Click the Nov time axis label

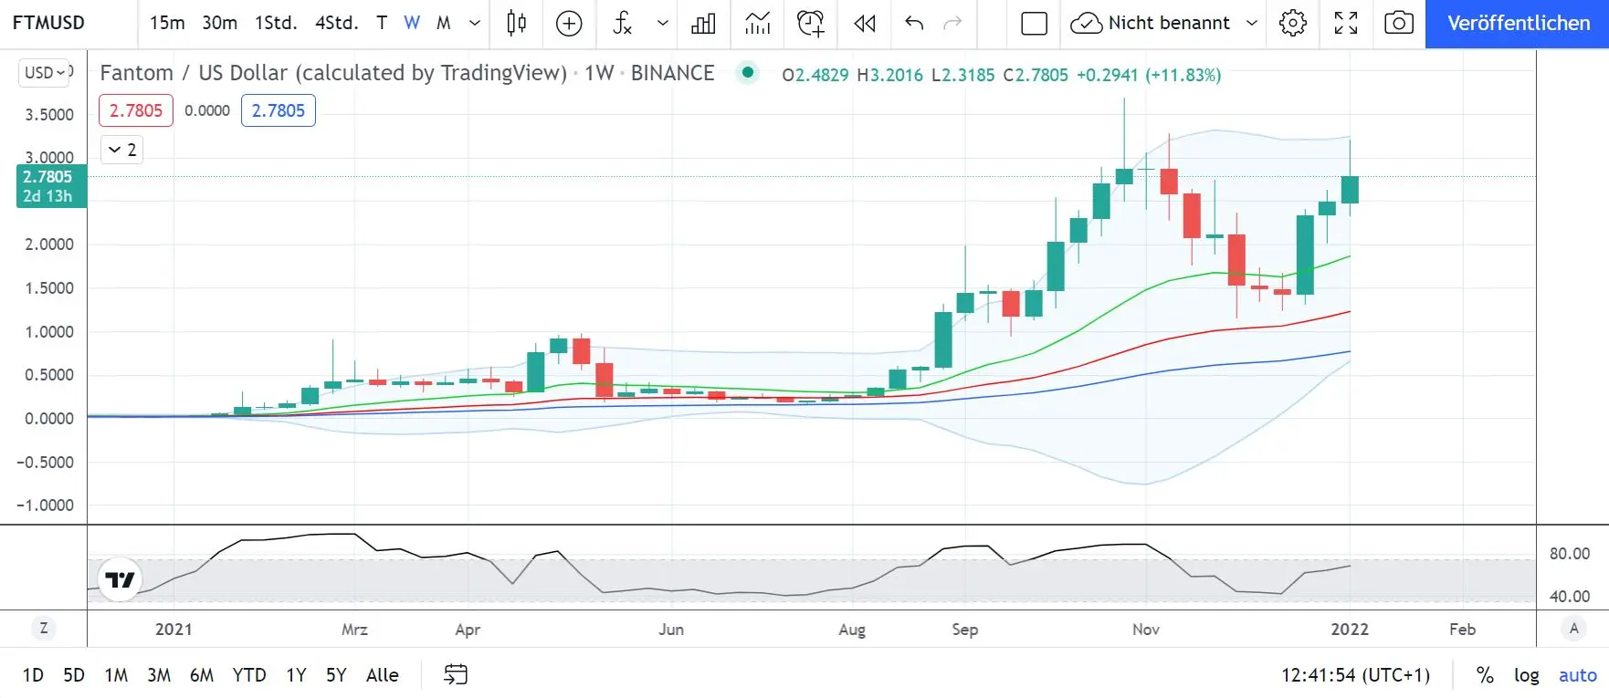click(x=1146, y=629)
